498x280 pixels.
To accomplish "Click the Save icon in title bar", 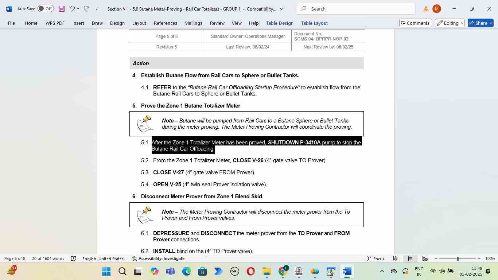I will tap(61, 9).
